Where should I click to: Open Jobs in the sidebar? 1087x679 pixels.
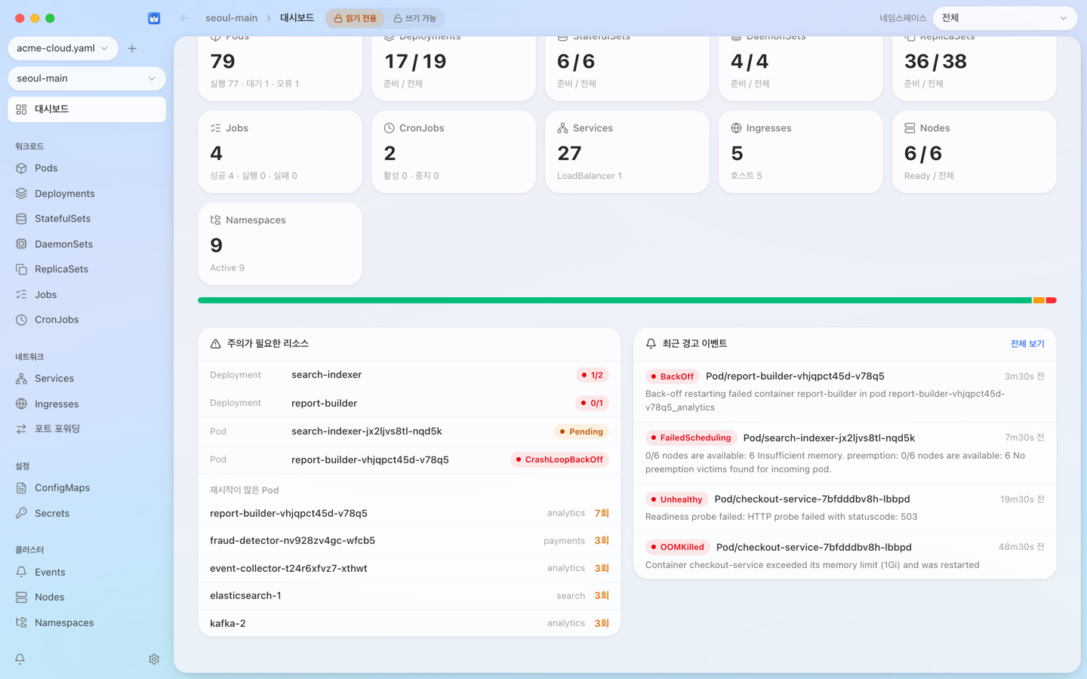(87, 294)
